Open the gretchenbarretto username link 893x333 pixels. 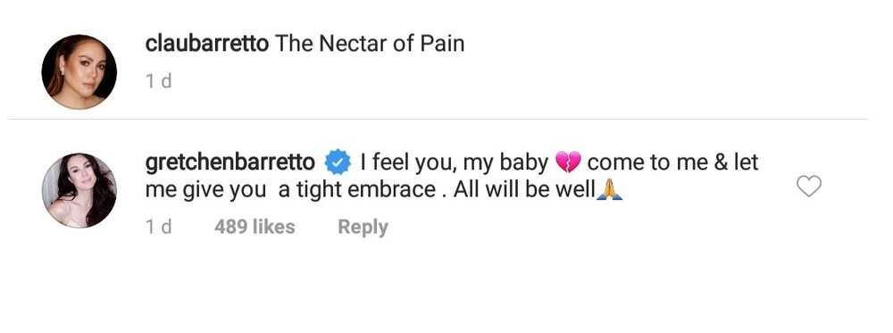coord(230,162)
